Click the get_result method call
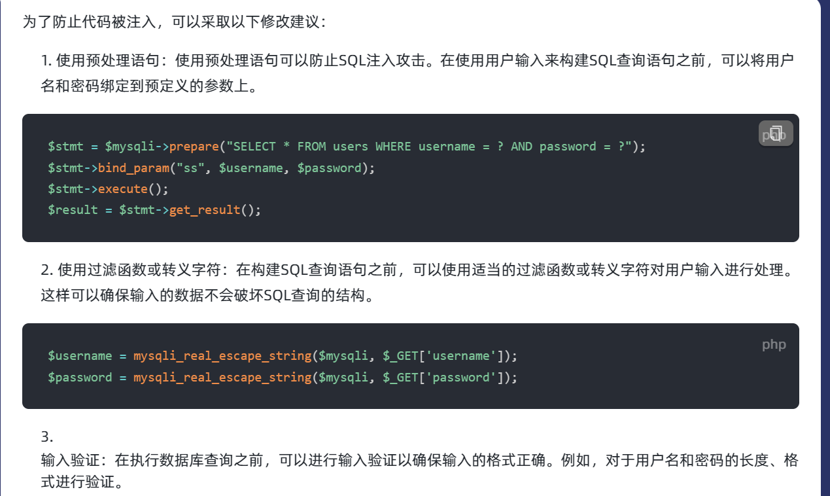Screen dimensions: 830x496 205,211
